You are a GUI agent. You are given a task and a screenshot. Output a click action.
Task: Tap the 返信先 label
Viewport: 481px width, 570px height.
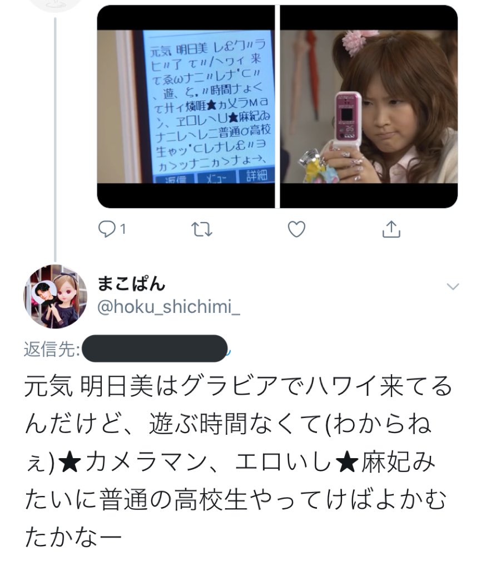(x=52, y=350)
